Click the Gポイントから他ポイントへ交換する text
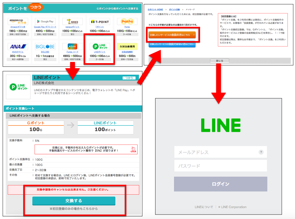295x219 pixels. click(x=117, y=9)
